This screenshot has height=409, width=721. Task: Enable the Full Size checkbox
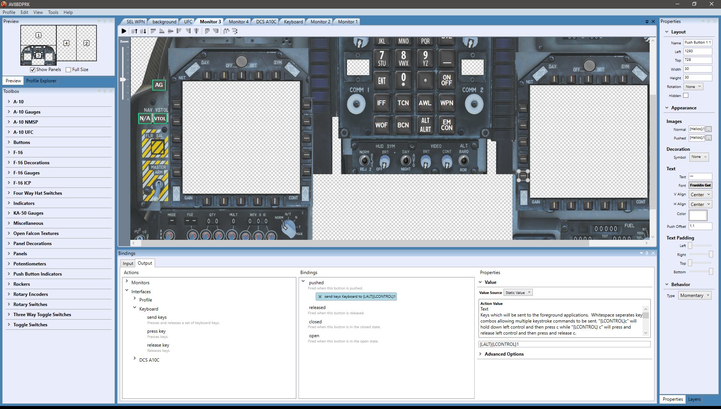tap(68, 70)
